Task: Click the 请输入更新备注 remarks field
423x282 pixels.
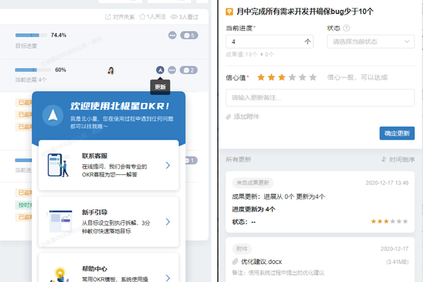Action: click(x=320, y=98)
